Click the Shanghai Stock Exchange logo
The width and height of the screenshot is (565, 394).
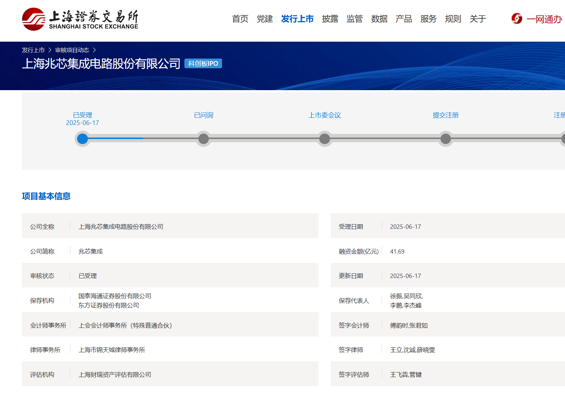(80, 19)
